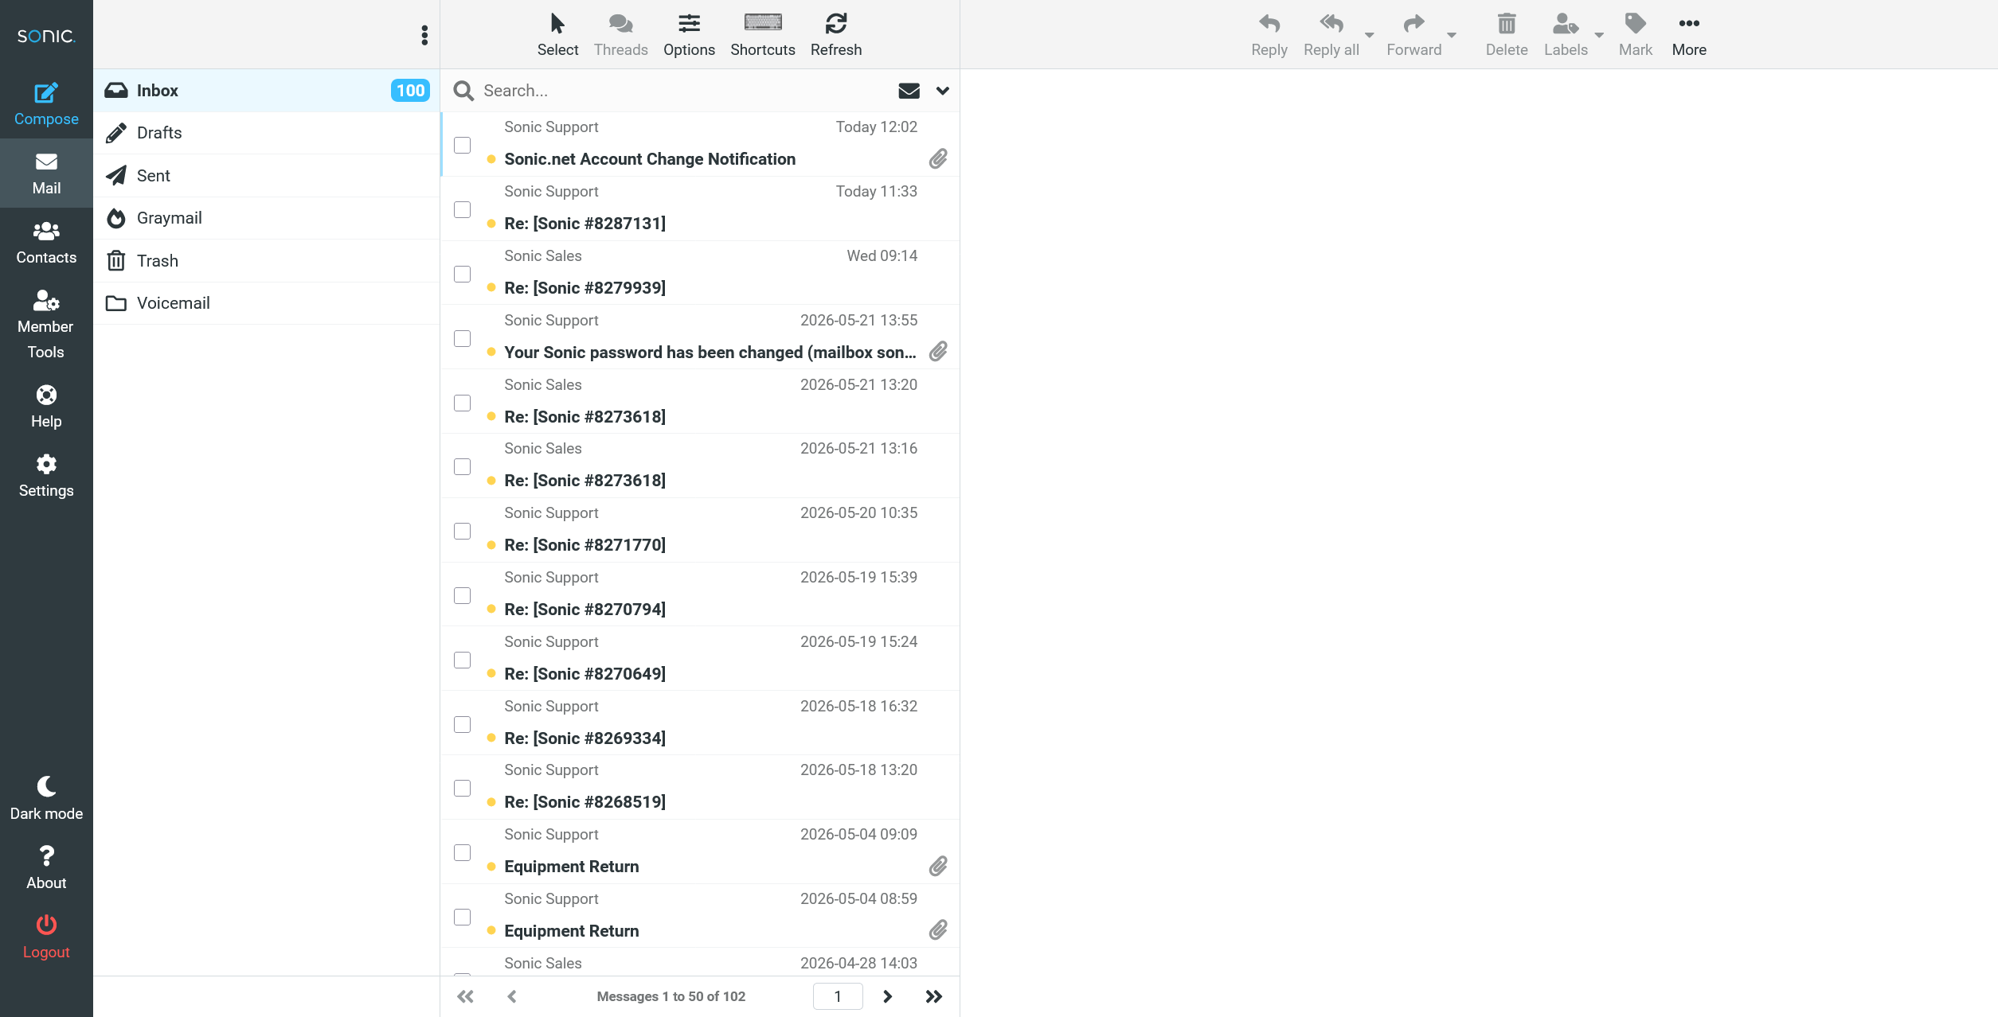Check the password changed message checkbox

[462, 338]
